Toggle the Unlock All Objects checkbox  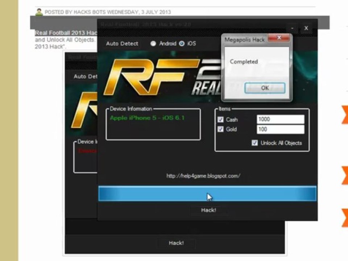pos(255,143)
